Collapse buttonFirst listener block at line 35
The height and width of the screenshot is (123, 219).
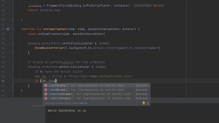tap(13, 43)
